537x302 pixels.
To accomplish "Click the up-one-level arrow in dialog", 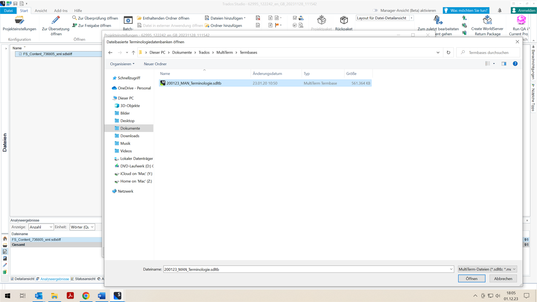I will pyautogui.click(x=133, y=53).
